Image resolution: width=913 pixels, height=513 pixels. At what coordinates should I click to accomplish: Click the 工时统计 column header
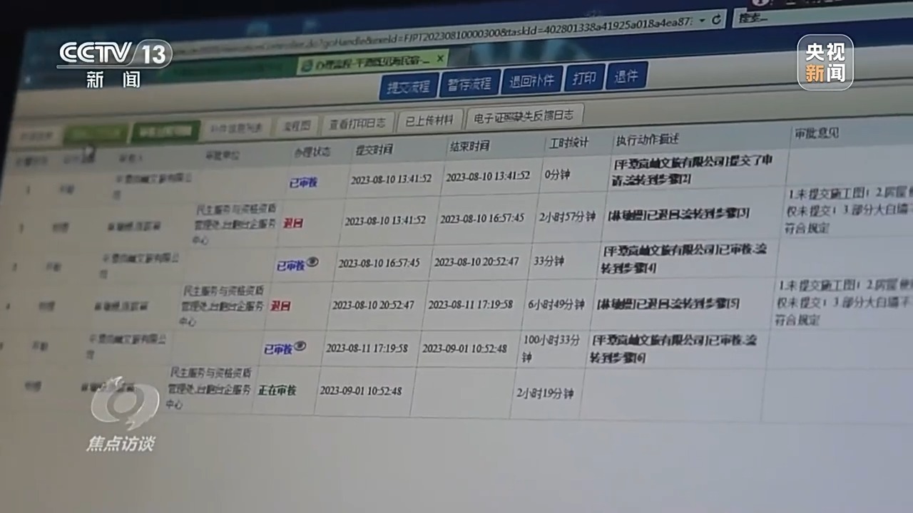pos(568,142)
